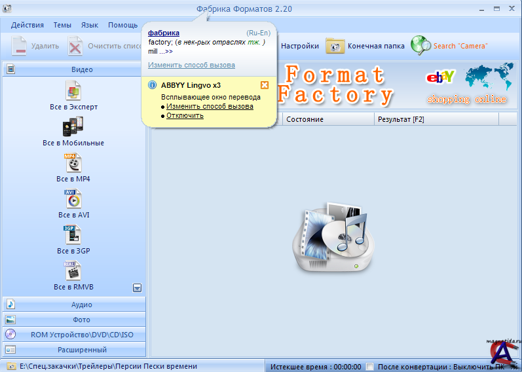
Task: Click the Отключить link in popup
Action: coord(185,115)
